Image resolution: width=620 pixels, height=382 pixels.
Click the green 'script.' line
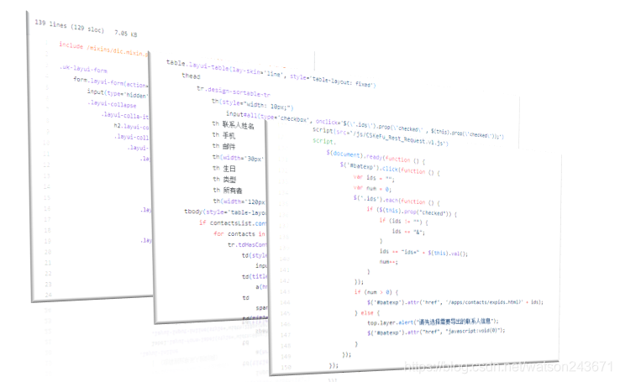(x=323, y=141)
